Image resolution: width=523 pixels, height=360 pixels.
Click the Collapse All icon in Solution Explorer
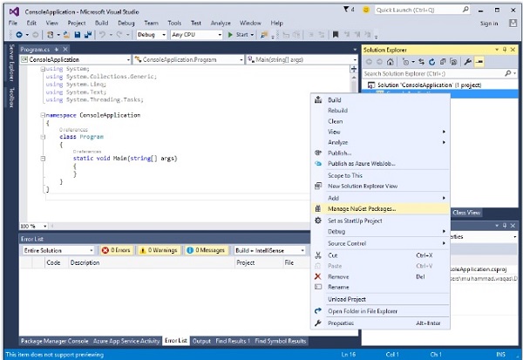pos(443,62)
